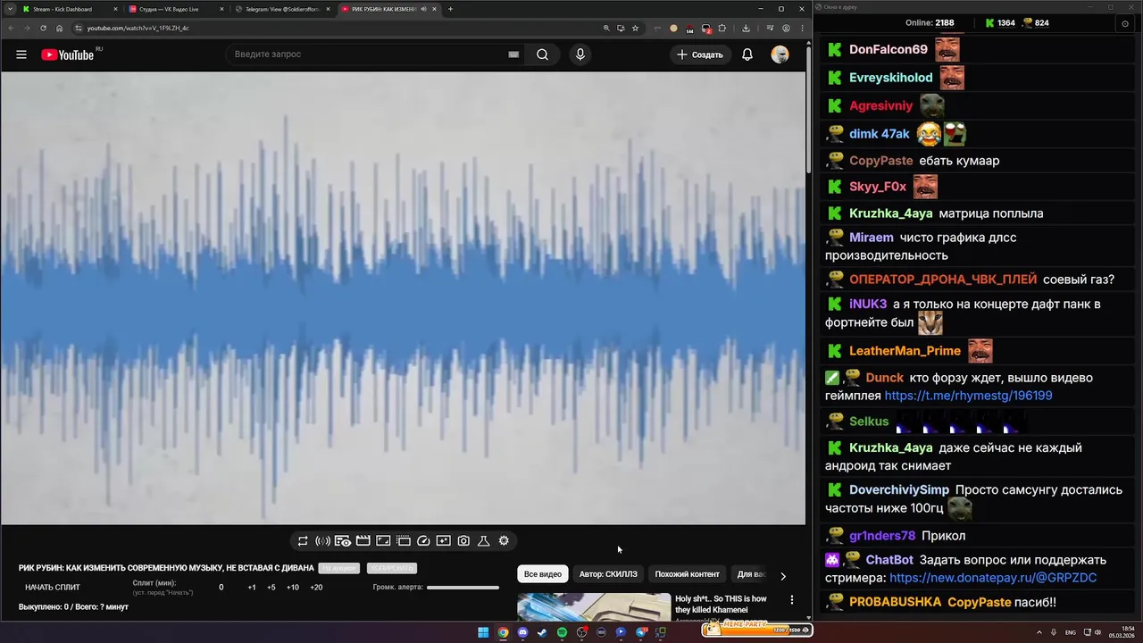The height and width of the screenshot is (643, 1143).
Task: Open the gear settings in player toolbar
Action: point(504,541)
